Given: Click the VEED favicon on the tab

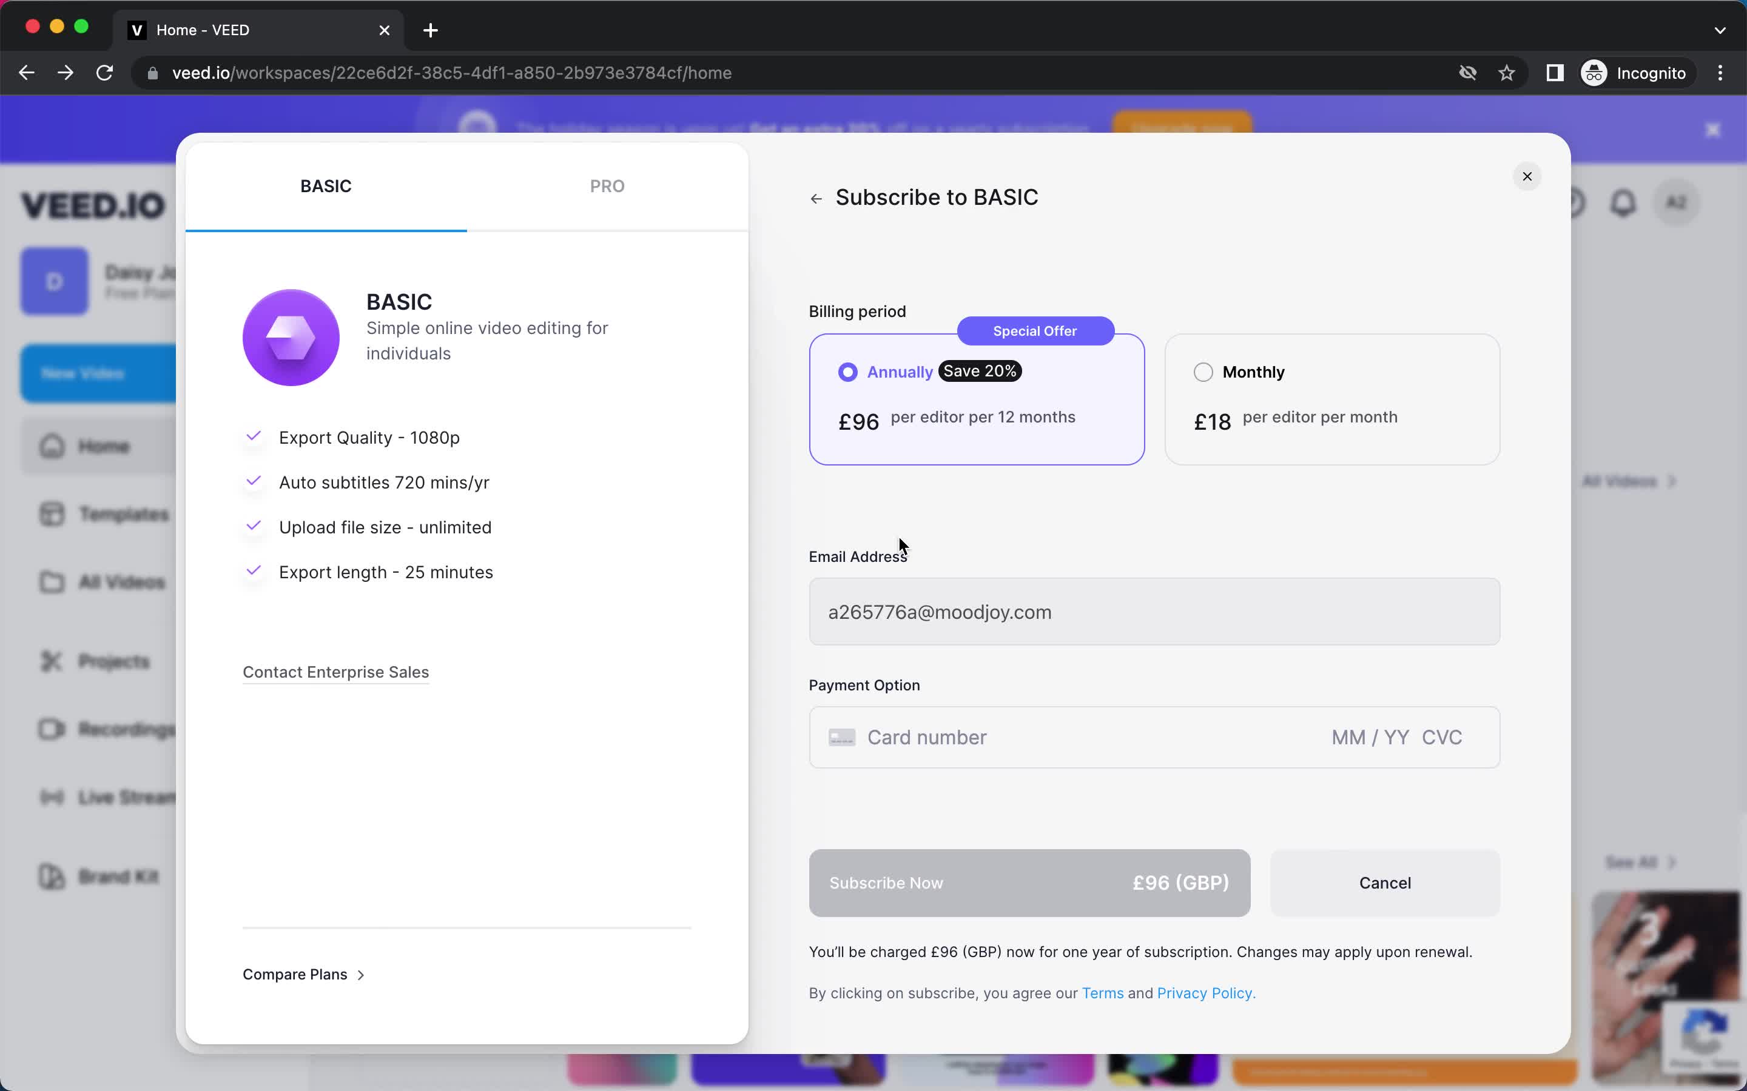Looking at the screenshot, I should tap(136, 30).
